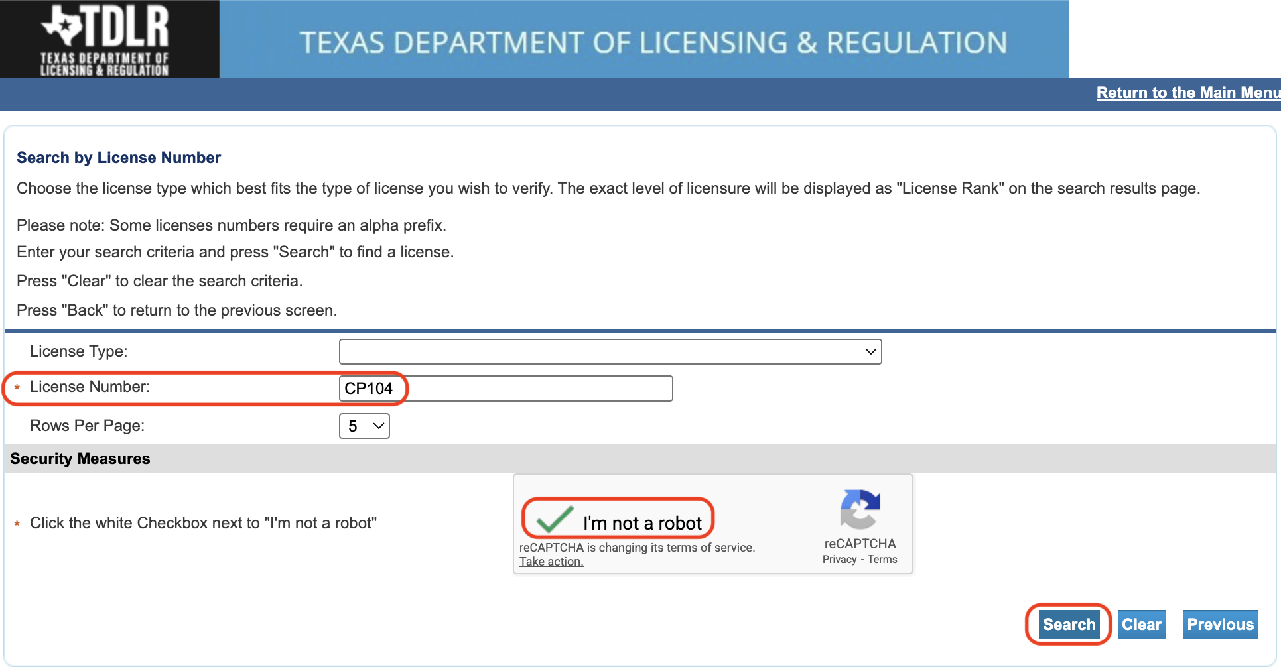Open reCAPTCHA Privacy policy
1281x671 pixels.
tap(839, 559)
